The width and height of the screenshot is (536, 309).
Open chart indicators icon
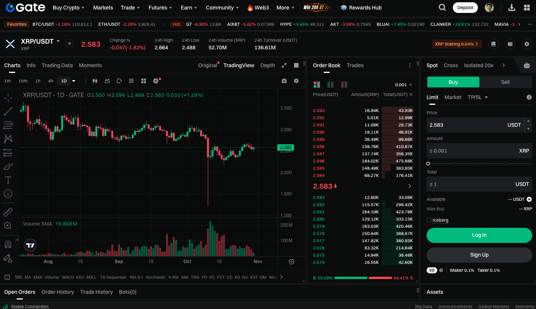coord(108,81)
